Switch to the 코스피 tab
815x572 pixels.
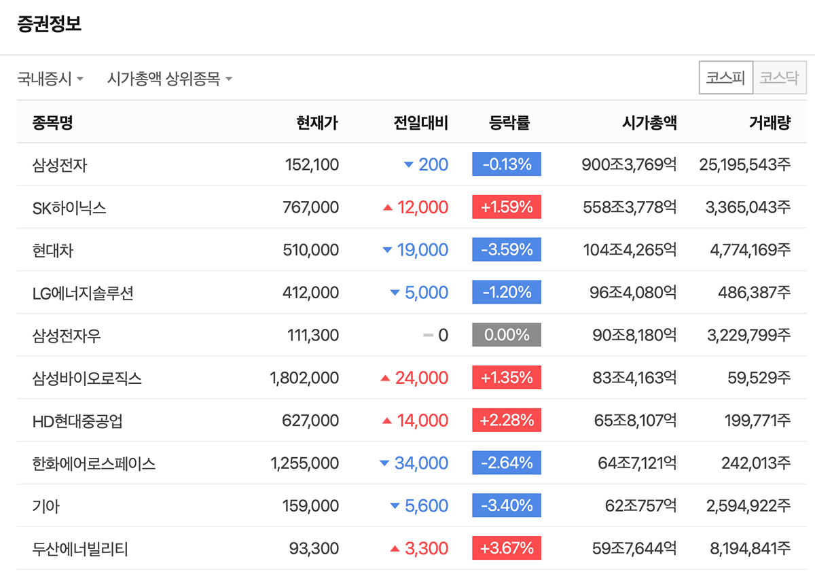(x=725, y=77)
